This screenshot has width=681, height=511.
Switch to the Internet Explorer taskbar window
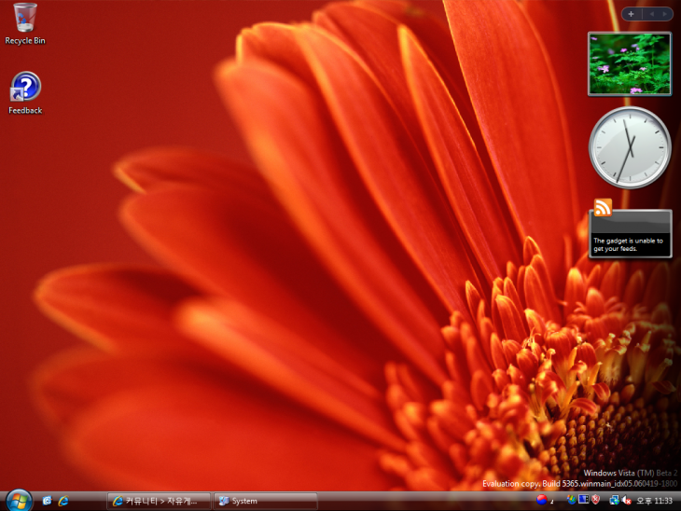pos(159,501)
